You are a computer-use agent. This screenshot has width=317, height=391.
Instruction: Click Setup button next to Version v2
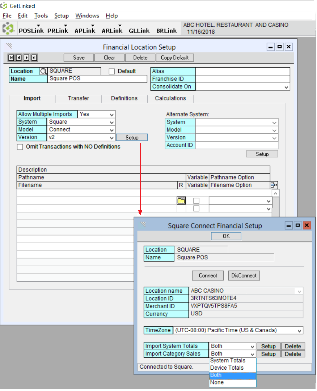132,138
